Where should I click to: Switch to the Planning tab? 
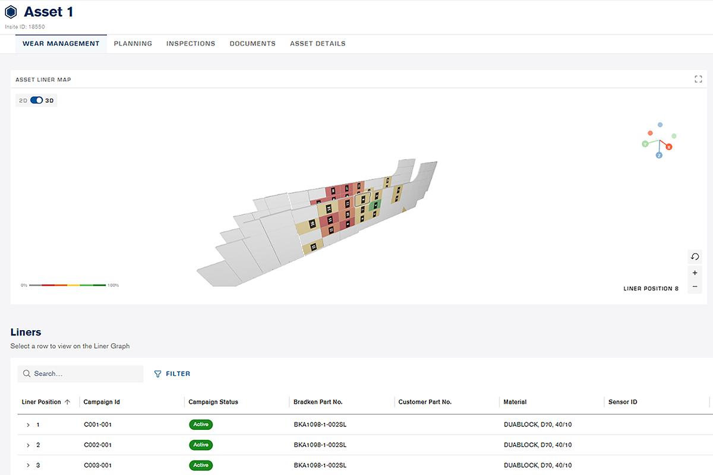(133, 43)
